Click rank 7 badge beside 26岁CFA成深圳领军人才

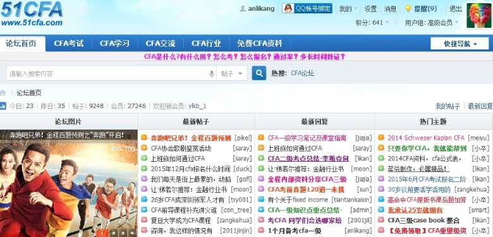click(x=144, y=199)
